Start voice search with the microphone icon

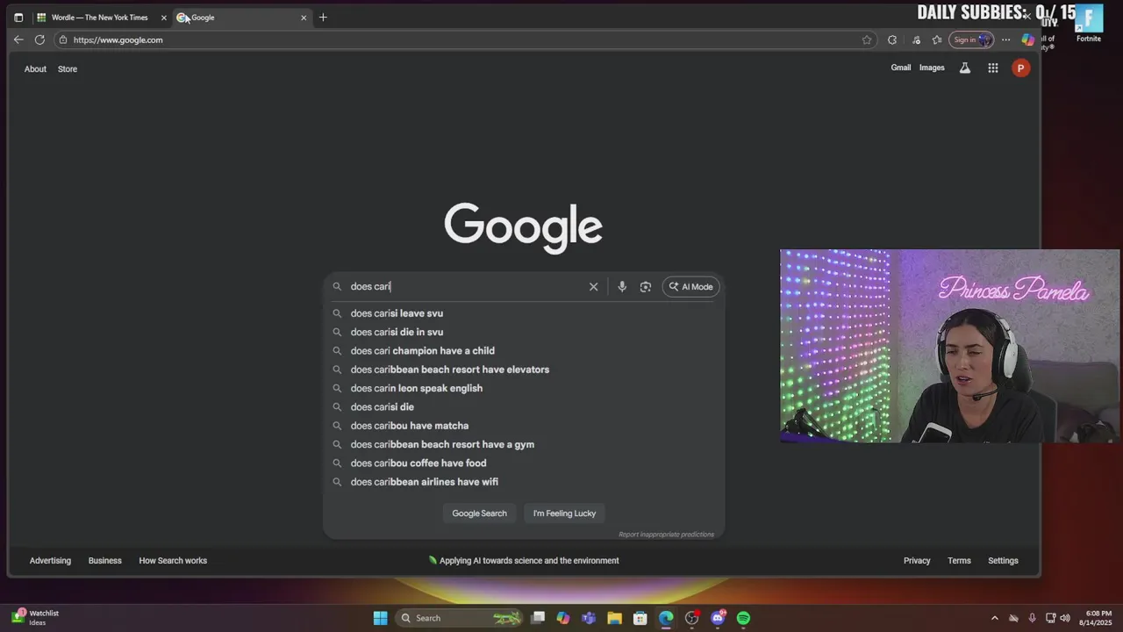pos(622,286)
